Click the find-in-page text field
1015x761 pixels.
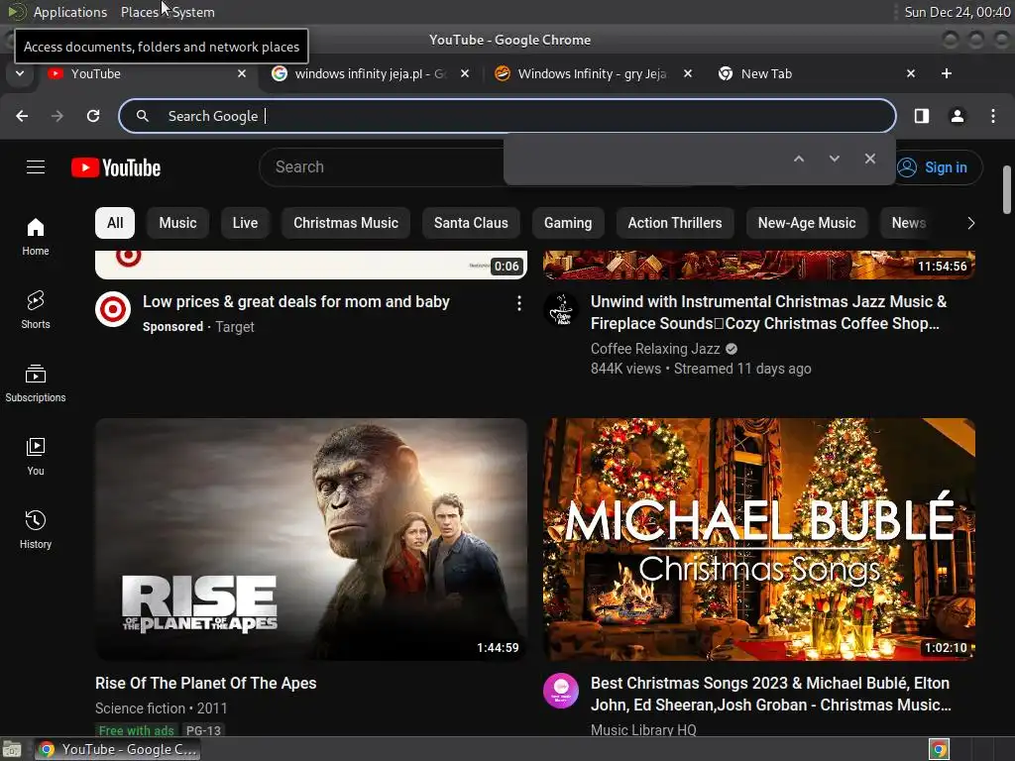[x=647, y=159]
